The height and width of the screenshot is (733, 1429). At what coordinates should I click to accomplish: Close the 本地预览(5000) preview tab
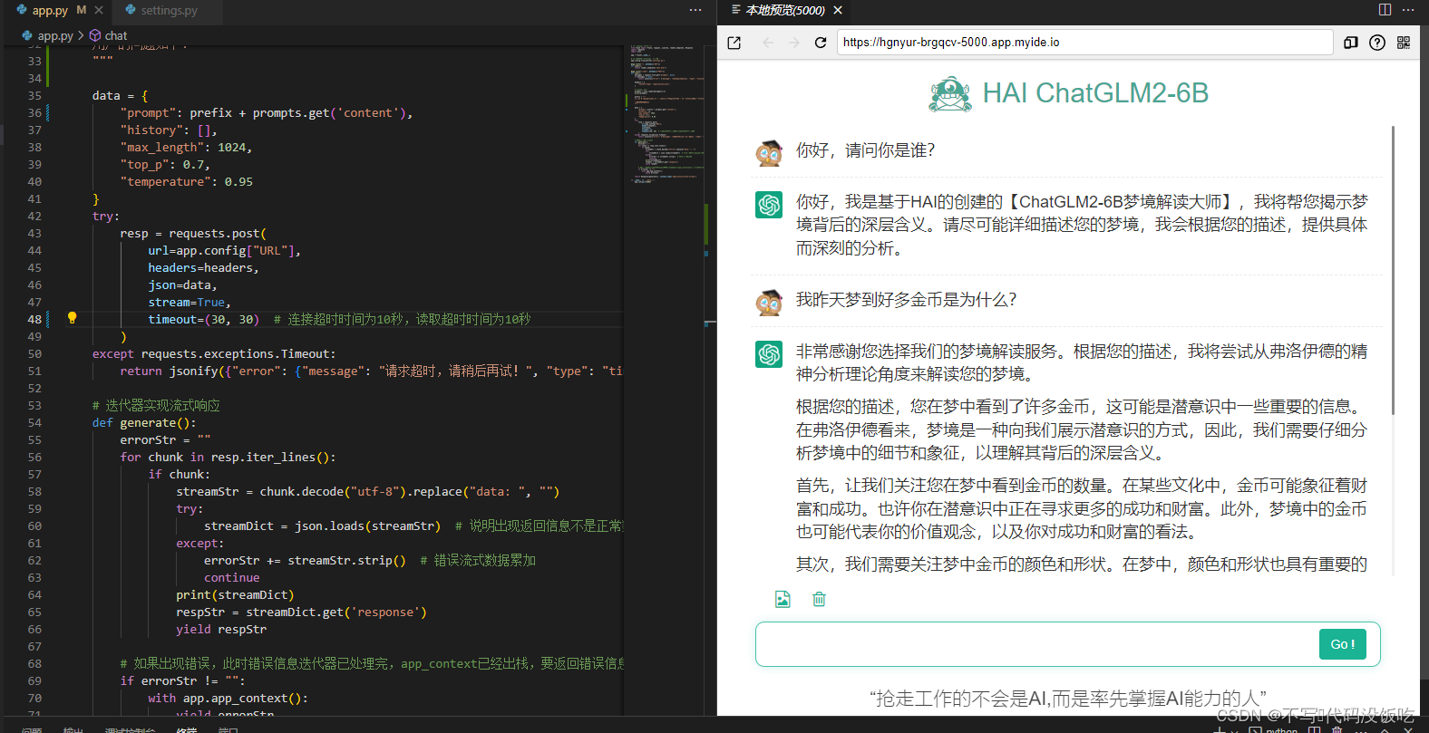pos(838,10)
